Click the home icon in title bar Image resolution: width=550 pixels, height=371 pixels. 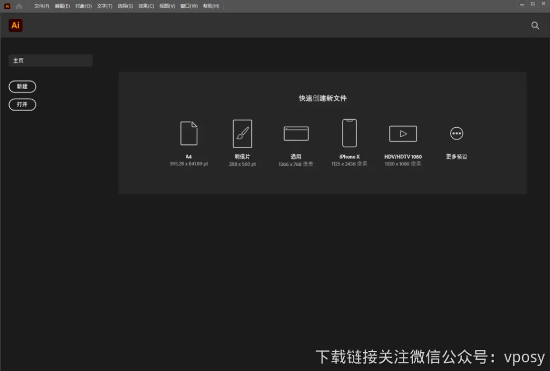click(19, 6)
